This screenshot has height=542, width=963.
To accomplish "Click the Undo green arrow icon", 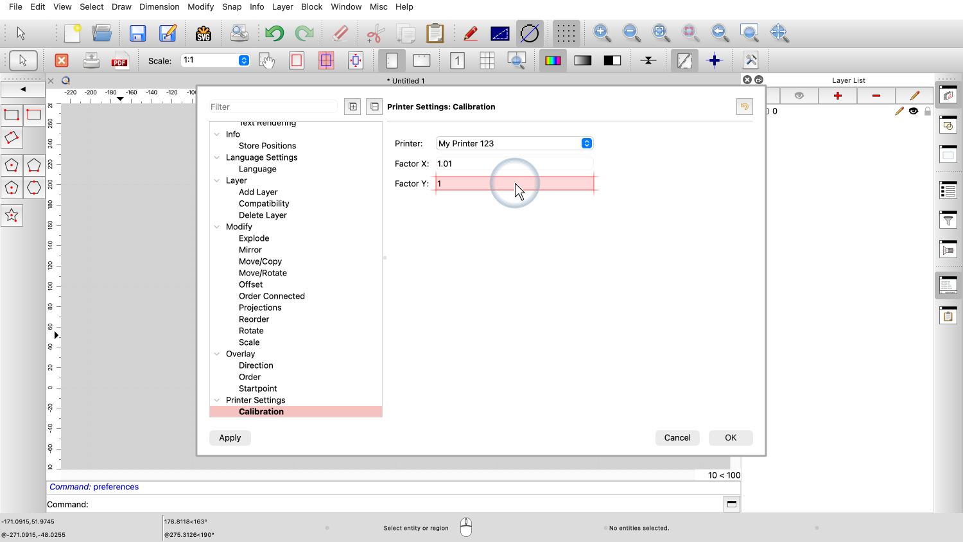I will 274,33.
